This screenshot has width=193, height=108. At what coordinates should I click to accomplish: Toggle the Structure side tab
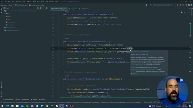(1, 94)
